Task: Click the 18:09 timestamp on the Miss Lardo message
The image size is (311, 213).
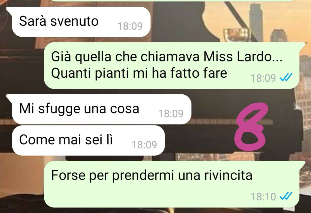Action: (263, 78)
